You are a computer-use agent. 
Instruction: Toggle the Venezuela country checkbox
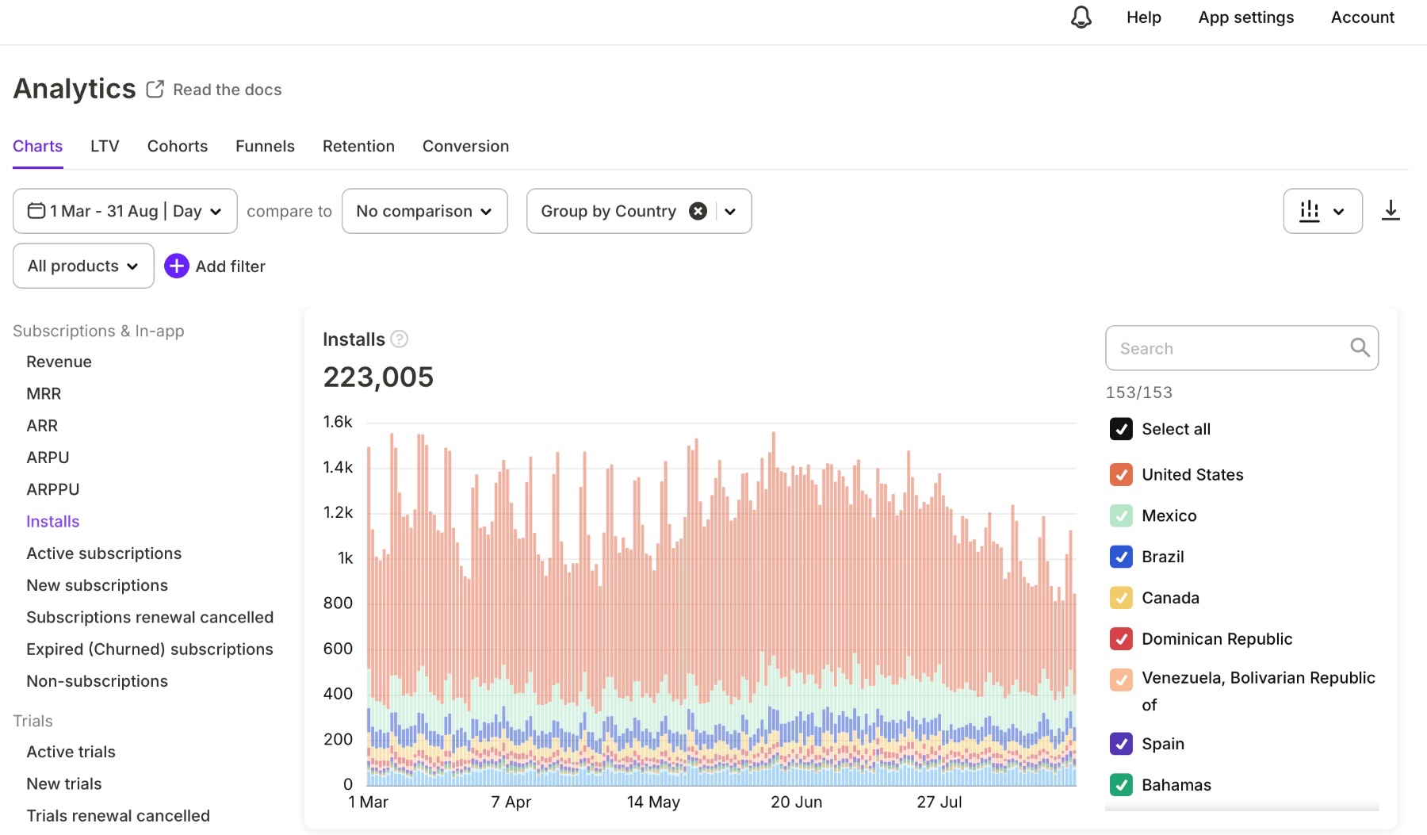click(1121, 680)
